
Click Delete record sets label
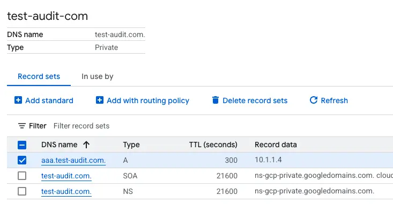pyautogui.click(x=255, y=100)
